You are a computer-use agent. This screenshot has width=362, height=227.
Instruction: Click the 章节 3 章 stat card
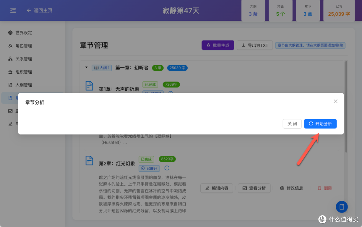[308, 11]
